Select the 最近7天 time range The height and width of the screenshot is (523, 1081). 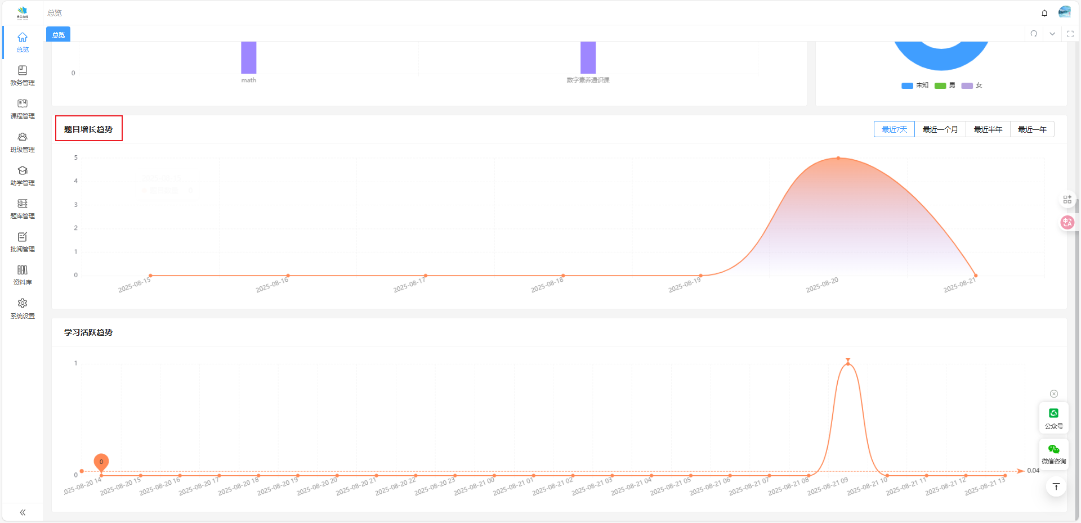(x=894, y=129)
